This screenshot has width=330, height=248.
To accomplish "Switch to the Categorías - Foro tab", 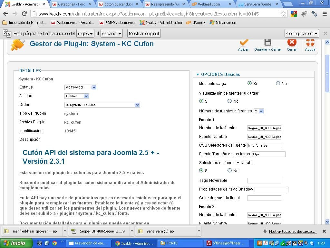I will click(71, 4).
